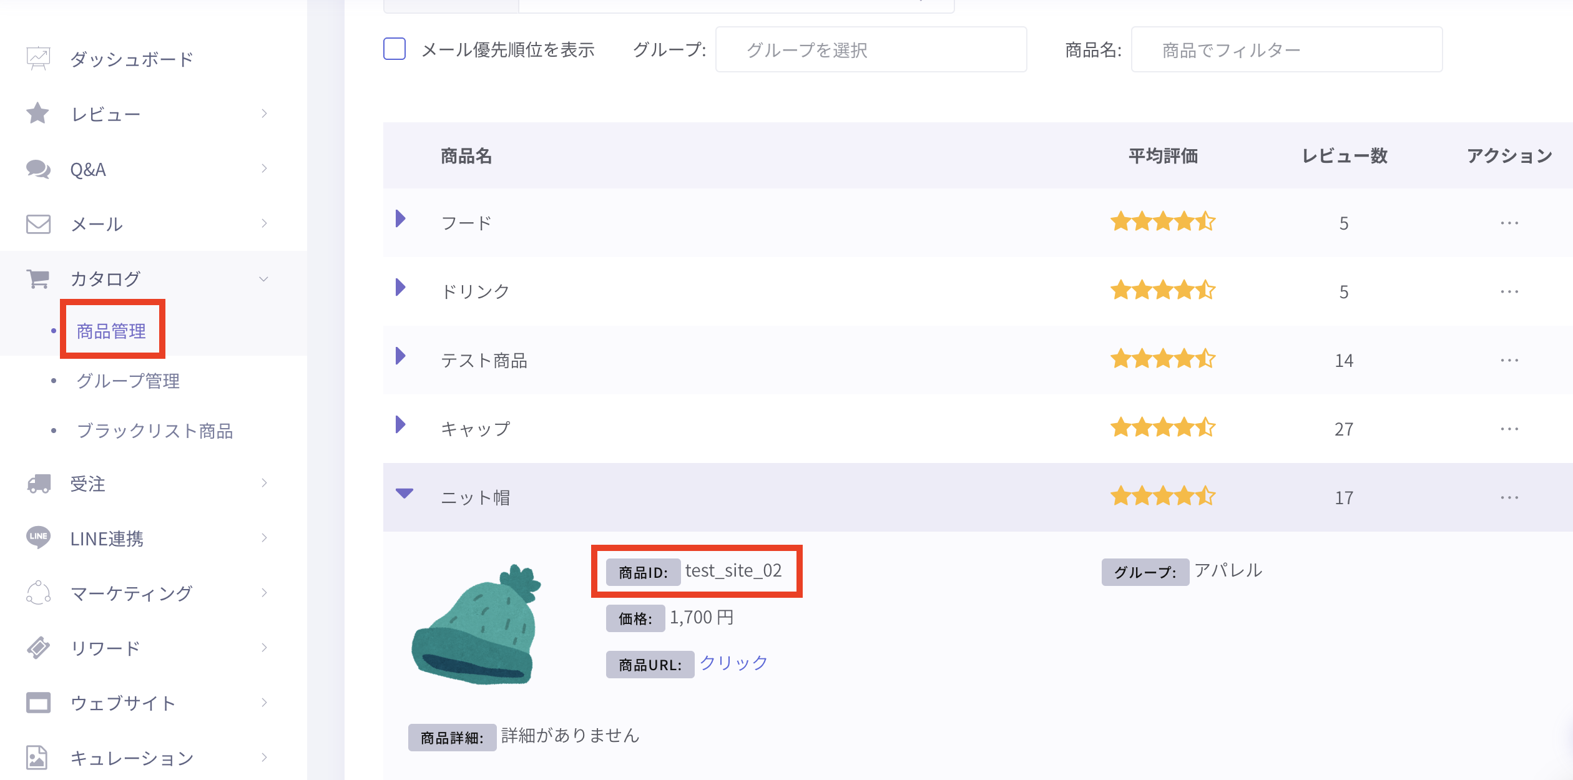The height and width of the screenshot is (780, 1573).
Task: Click the Q&A speech bubbles icon
Action: pyautogui.click(x=38, y=169)
